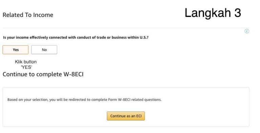
Task: Click the 'Based on your selection' notice text
Action: click(x=84, y=100)
